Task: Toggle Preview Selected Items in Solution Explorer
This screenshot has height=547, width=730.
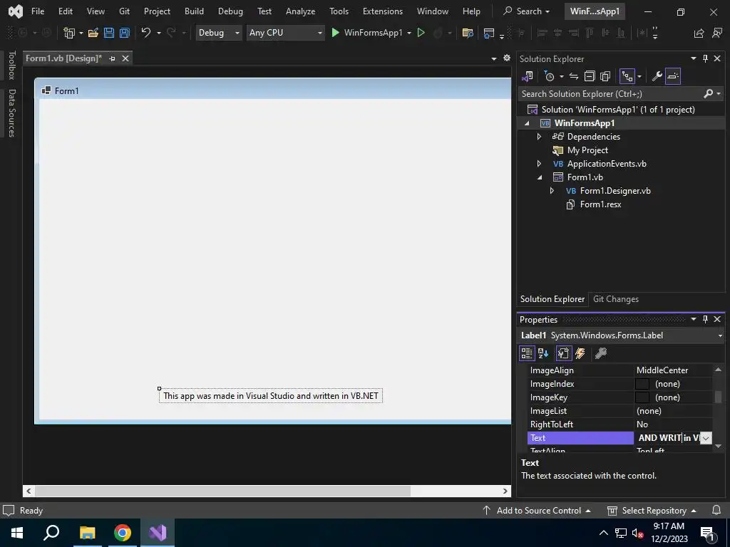Action: pos(673,76)
